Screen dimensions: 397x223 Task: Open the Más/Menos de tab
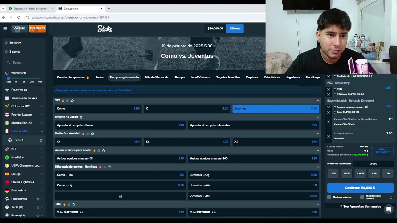(157, 77)
